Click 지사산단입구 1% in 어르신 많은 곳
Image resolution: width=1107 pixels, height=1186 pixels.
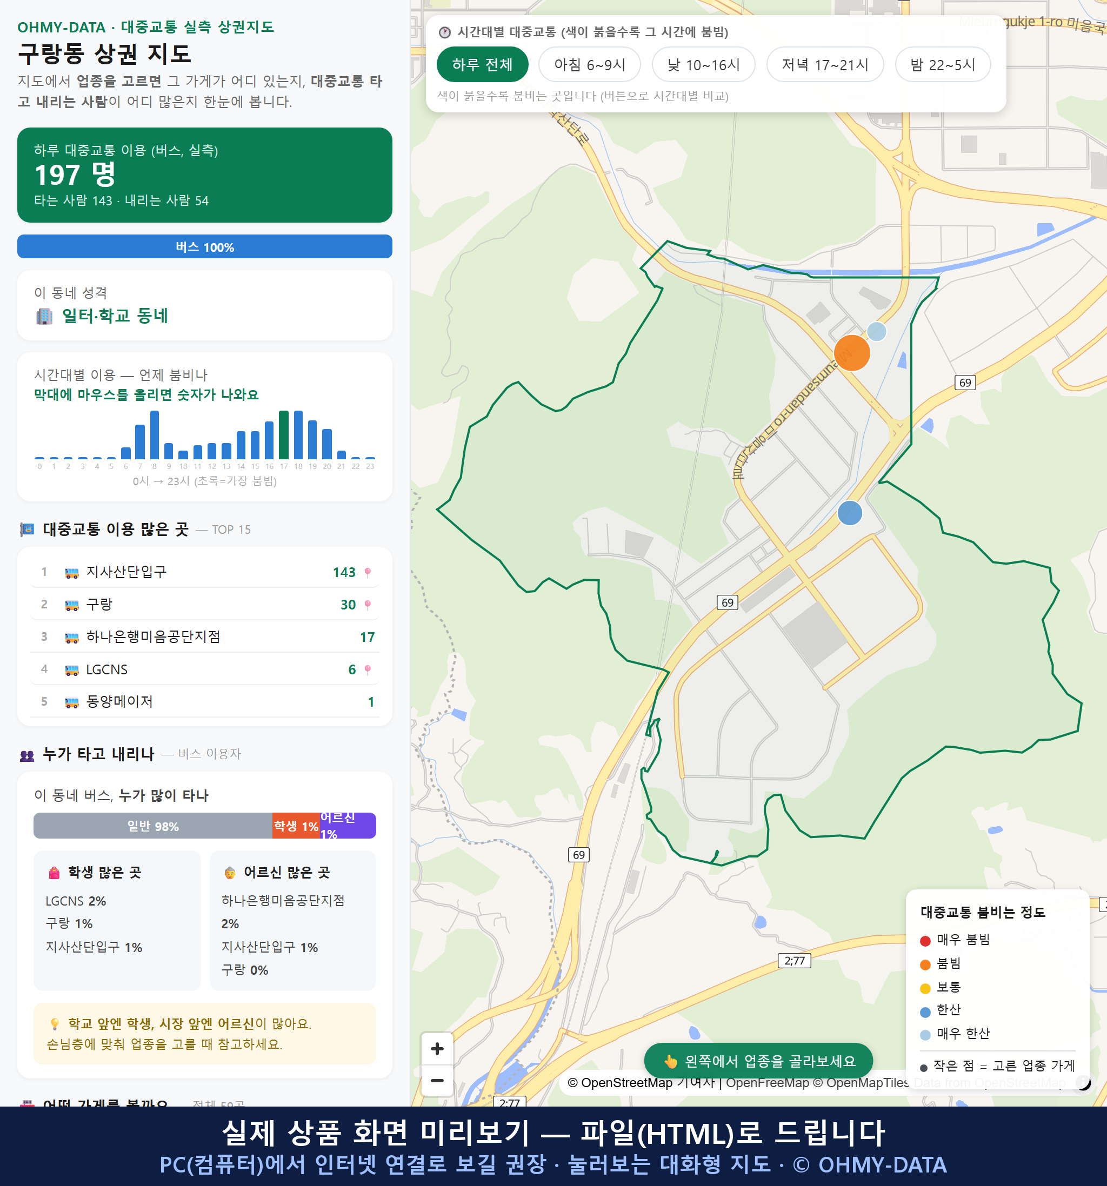pyautogui.click(x=270, y=947)
